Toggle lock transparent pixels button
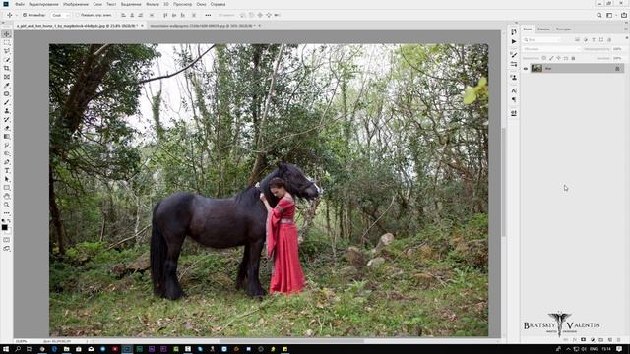Screen dimensions: 630x354 point(544,58)
